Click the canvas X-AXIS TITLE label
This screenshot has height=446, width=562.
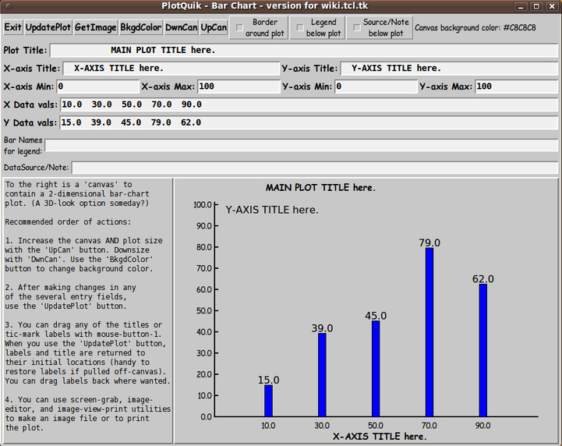(x=380, y=437)
